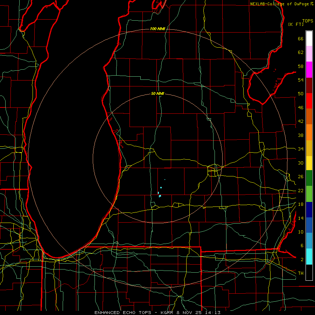Click the dark orange band between 42 and 46
The width and height of the screenshot is (315, 315).
tap(309, 117)
